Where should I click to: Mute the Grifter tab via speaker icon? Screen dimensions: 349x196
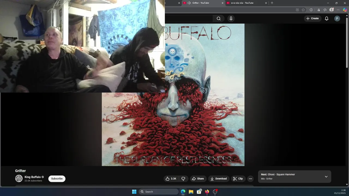click(x=189, y=3)
